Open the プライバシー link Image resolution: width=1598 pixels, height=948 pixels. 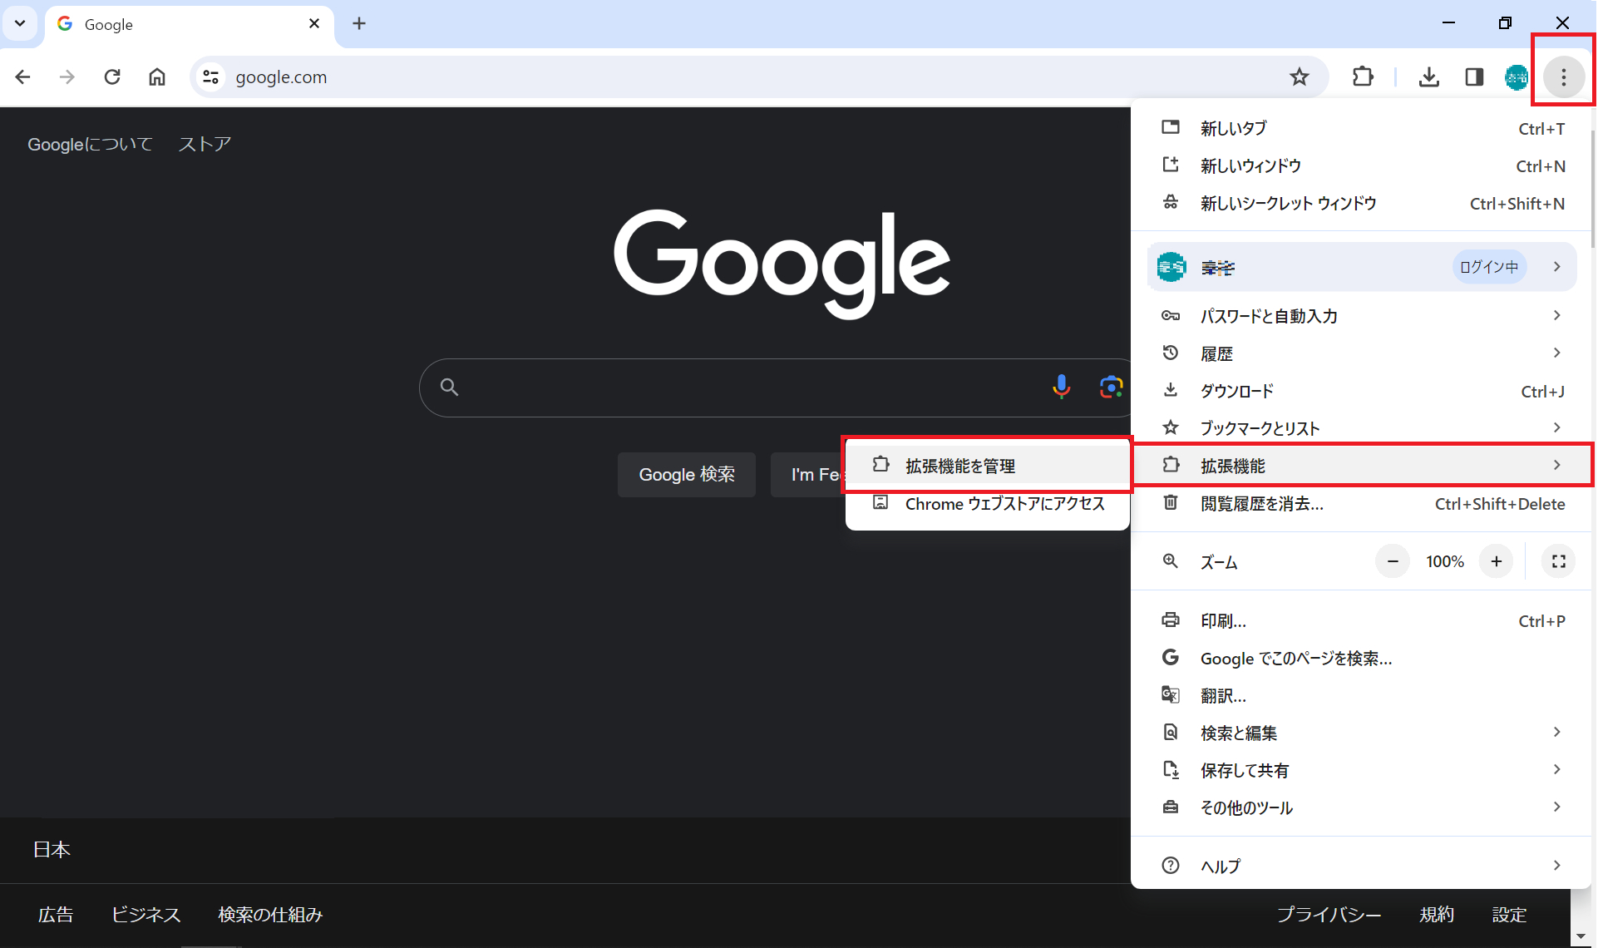click(1329, 915)
